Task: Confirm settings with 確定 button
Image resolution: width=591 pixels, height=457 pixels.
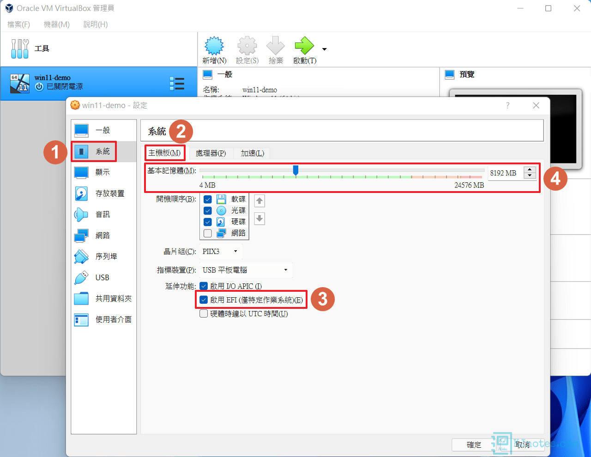Action: (474, 445)
